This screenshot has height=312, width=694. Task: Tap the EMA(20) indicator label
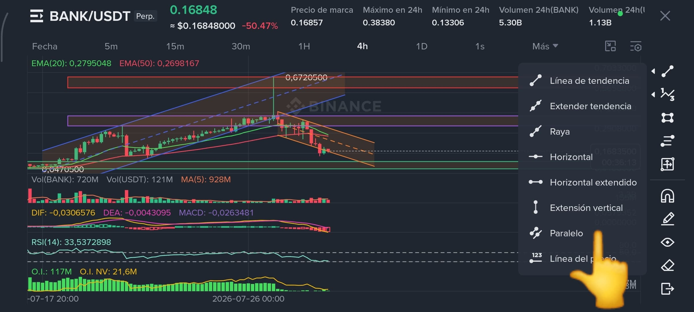point(71,63)
